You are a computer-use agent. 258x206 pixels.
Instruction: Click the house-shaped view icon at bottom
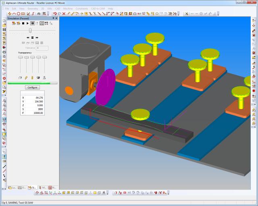click(37, 193)
